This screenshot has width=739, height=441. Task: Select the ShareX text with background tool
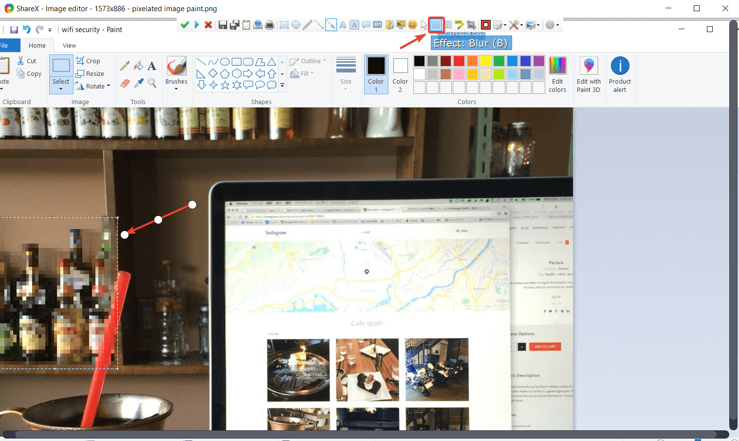click(x=354, y=25)
